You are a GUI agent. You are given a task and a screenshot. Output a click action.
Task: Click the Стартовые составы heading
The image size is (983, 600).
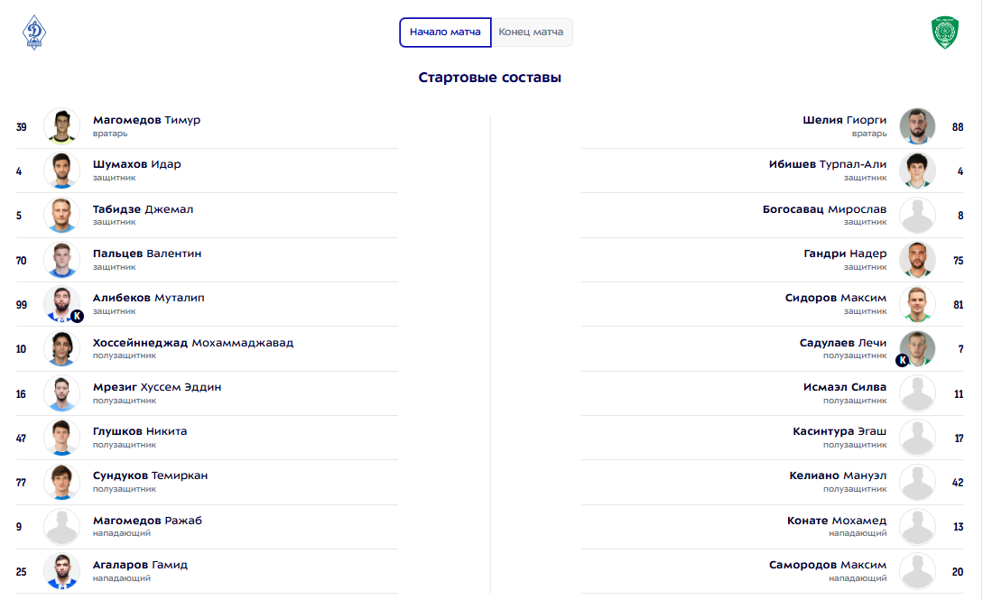[x=490, y=78]
